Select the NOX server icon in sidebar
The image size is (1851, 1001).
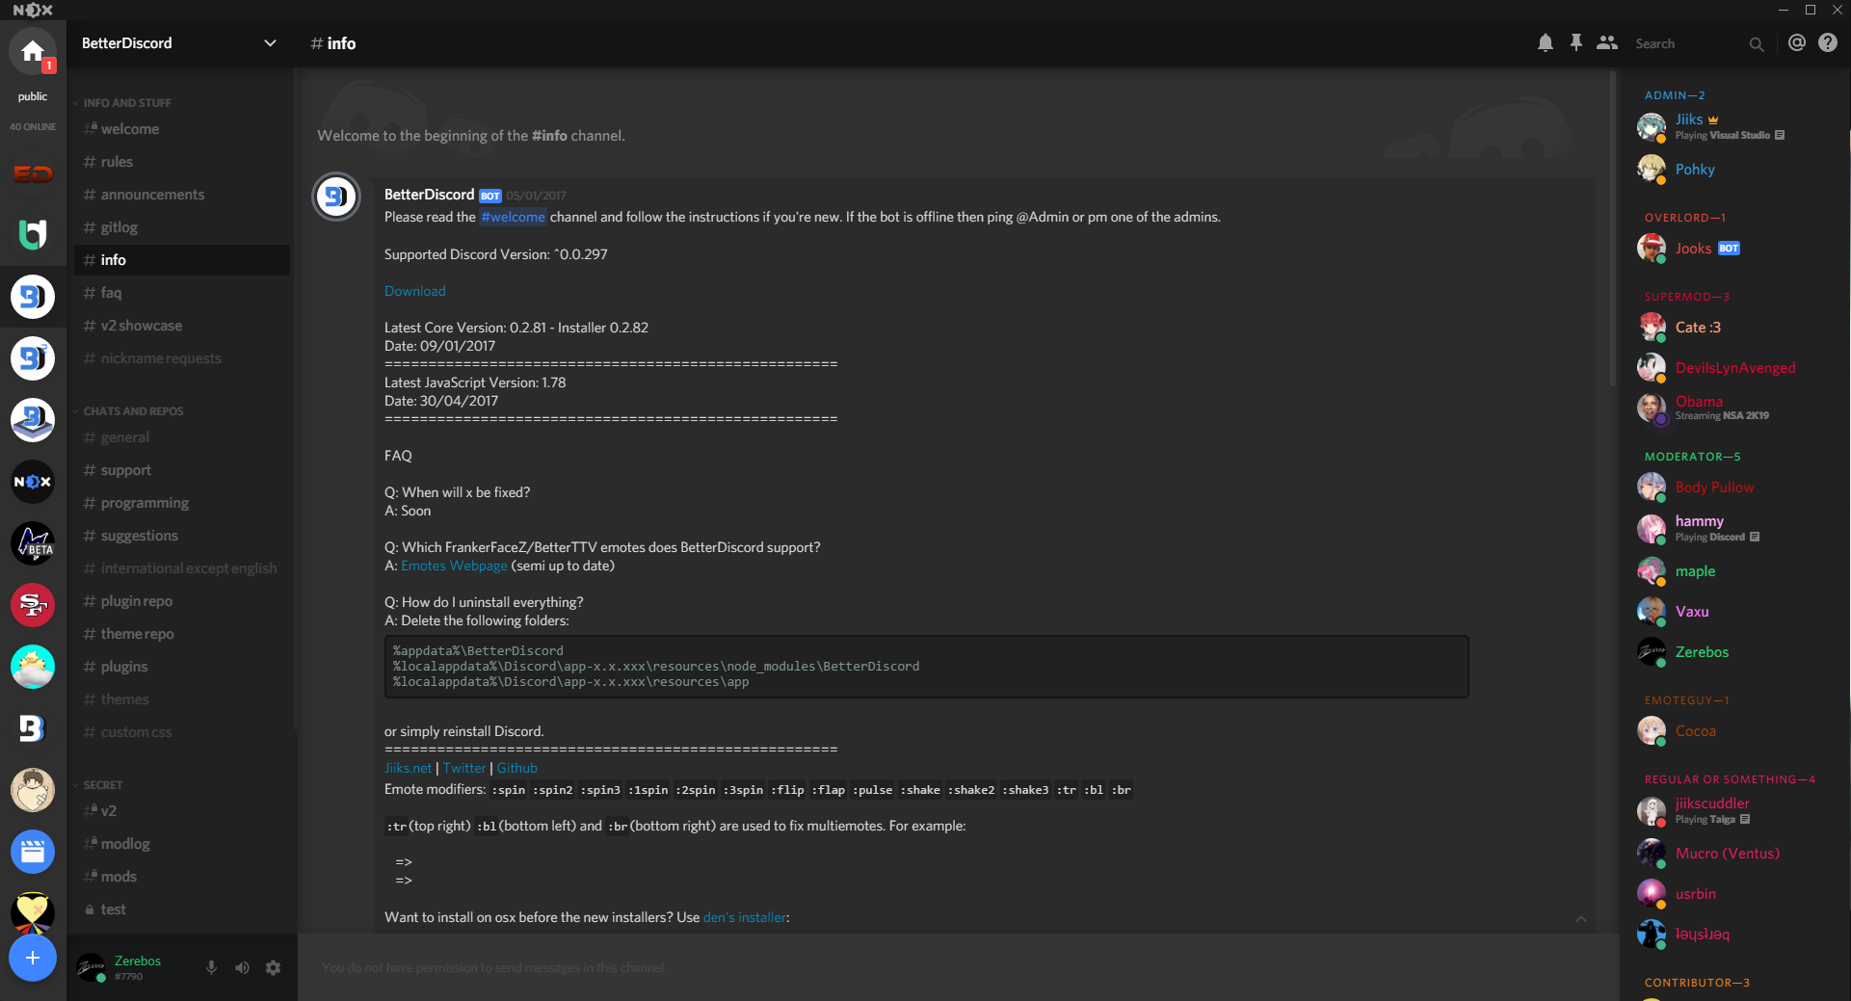(33, 482)
